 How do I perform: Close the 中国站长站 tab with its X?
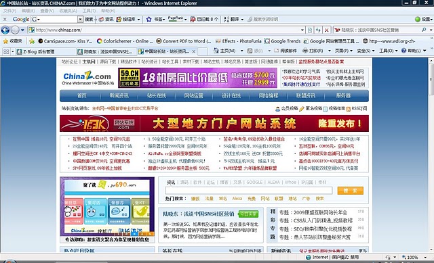click(x=194, y=51)
